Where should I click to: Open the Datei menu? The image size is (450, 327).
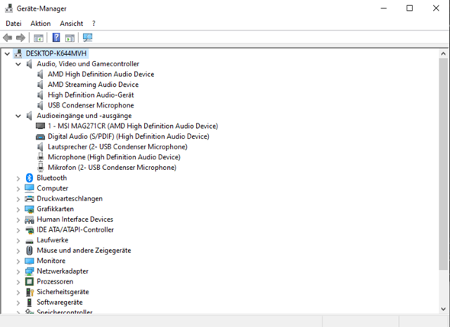coord(14,24)
